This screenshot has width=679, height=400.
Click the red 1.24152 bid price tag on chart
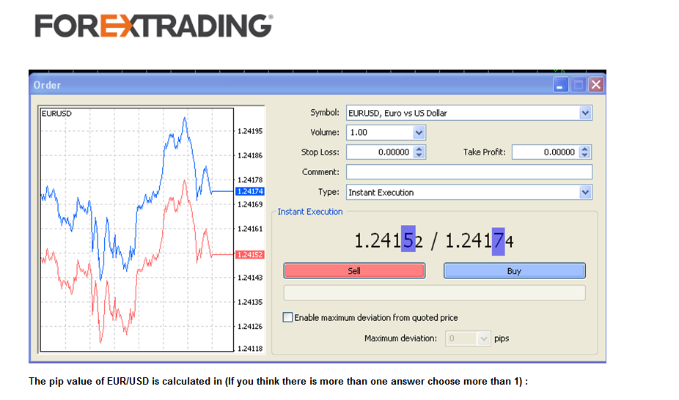pos(249,255)
